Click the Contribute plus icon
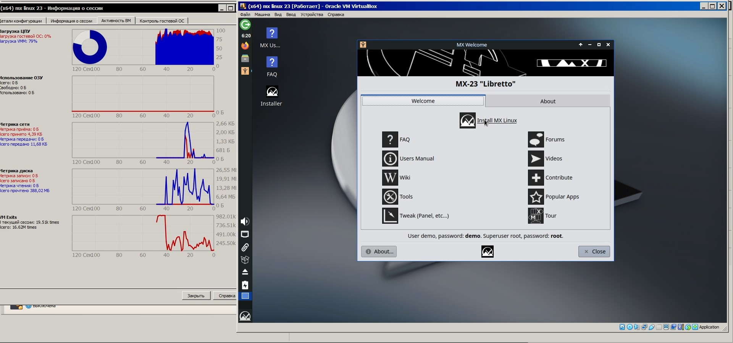733x343 pixels. click(536, 178)
